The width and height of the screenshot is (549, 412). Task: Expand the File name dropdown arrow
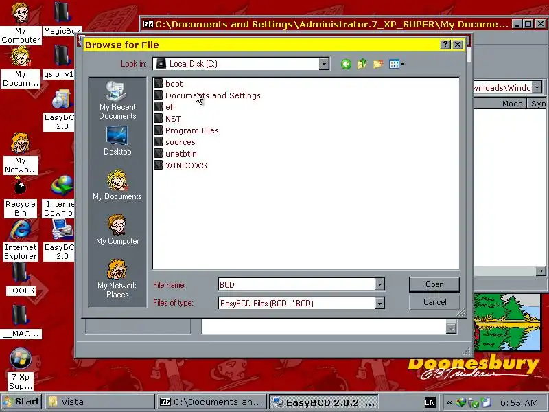pos(379,284)
